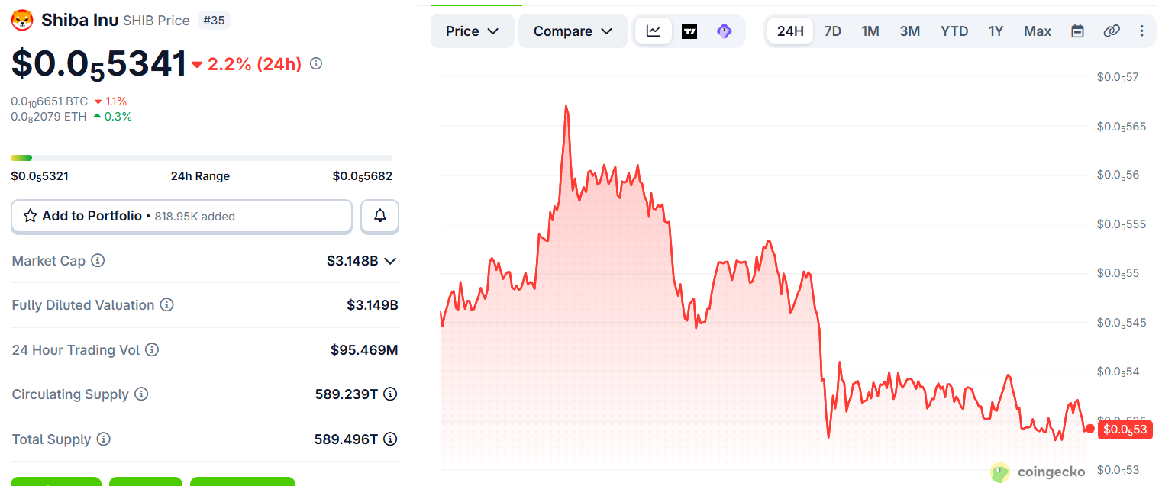
Task: Click the star icon in Add to Portfolio
Action: tap(31, 216)
